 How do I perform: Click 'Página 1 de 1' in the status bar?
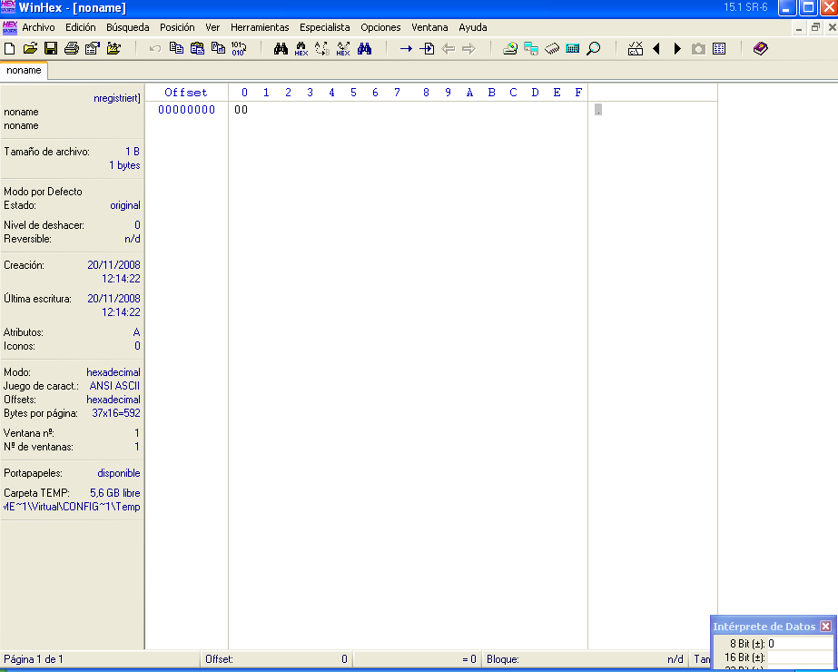click(x=34, y=659)
